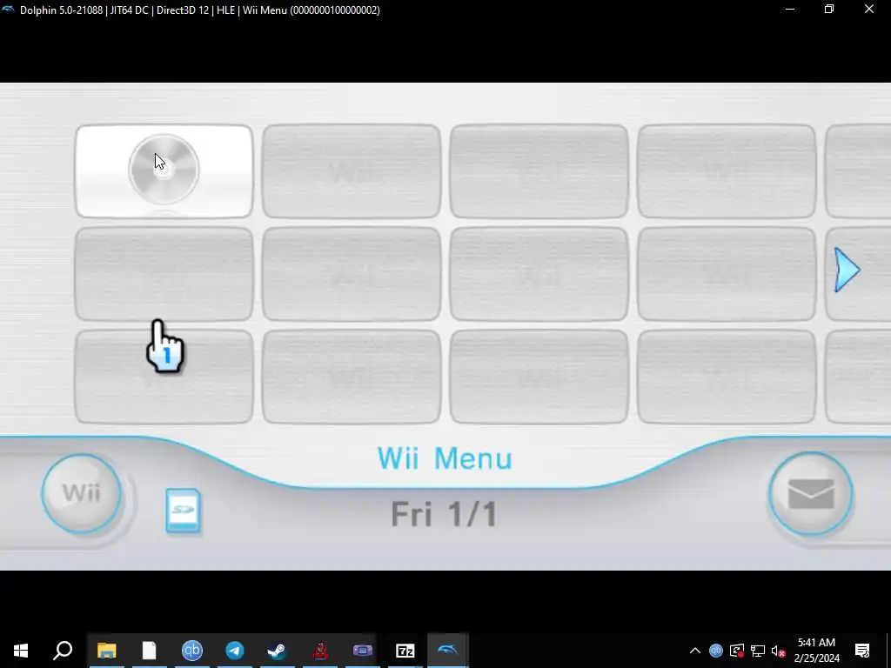Viewport: 891px width, 668px height.
Task: Click the Wii Menu title text
Action: coord(445,458)
